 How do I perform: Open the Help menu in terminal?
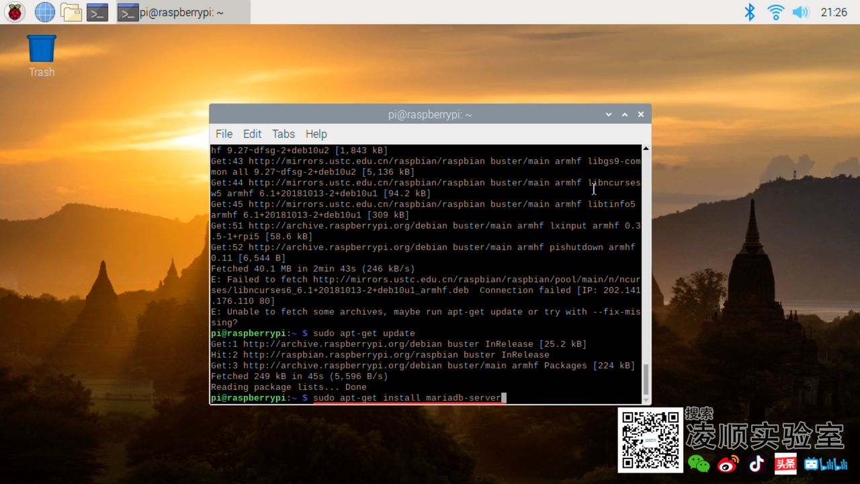[x=316, y=134]
